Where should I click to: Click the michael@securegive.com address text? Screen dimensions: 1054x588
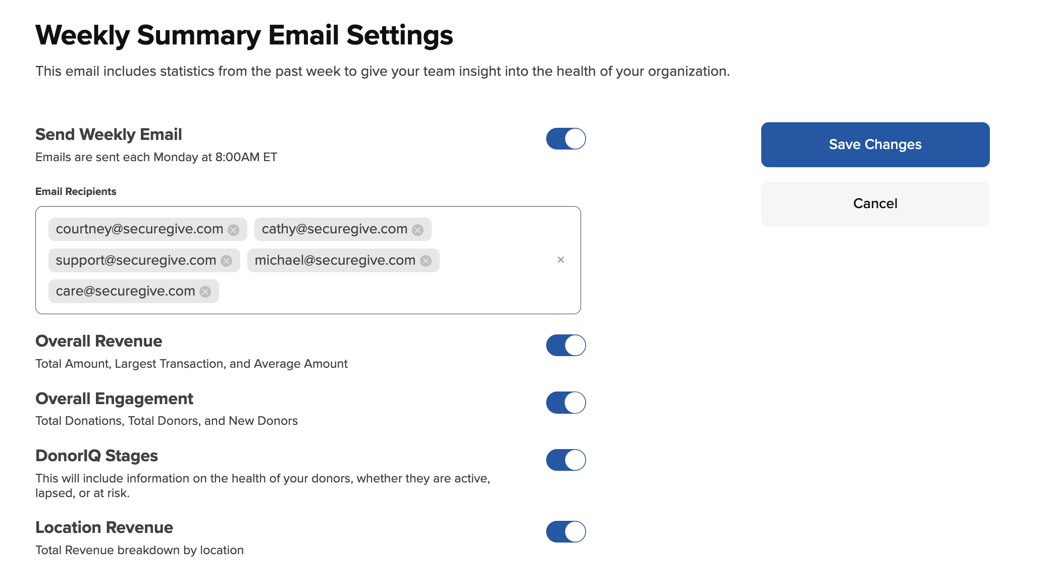point(335,260)
